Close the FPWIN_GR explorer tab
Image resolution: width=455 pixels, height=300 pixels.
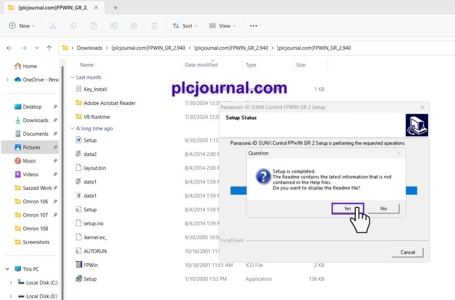96,8
